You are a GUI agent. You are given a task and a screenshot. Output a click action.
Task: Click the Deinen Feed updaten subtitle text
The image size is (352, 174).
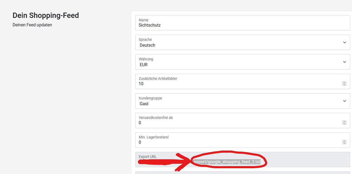coord(32,25)
